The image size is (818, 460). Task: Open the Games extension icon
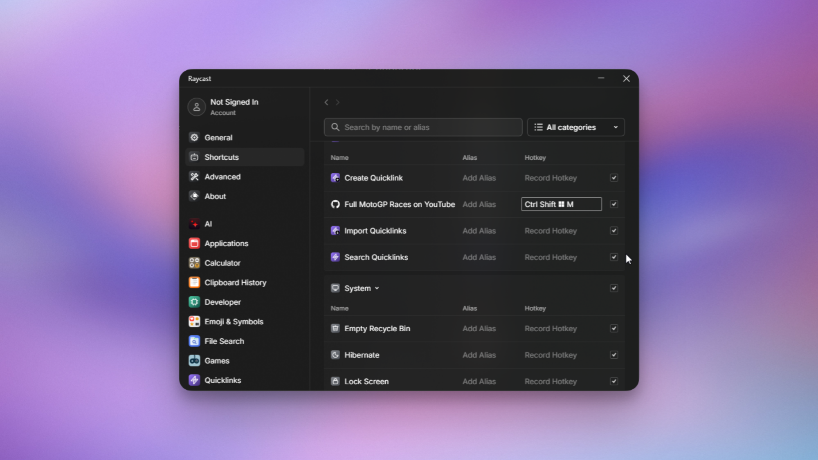point(194,361)
